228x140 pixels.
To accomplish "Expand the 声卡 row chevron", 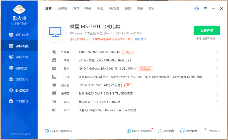I will coord(217,110).
